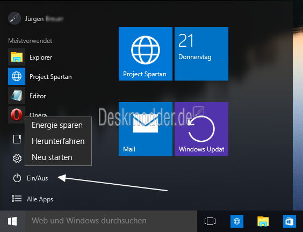
Task: Open the Project Spartan live tile
Action: coord(146,54)
